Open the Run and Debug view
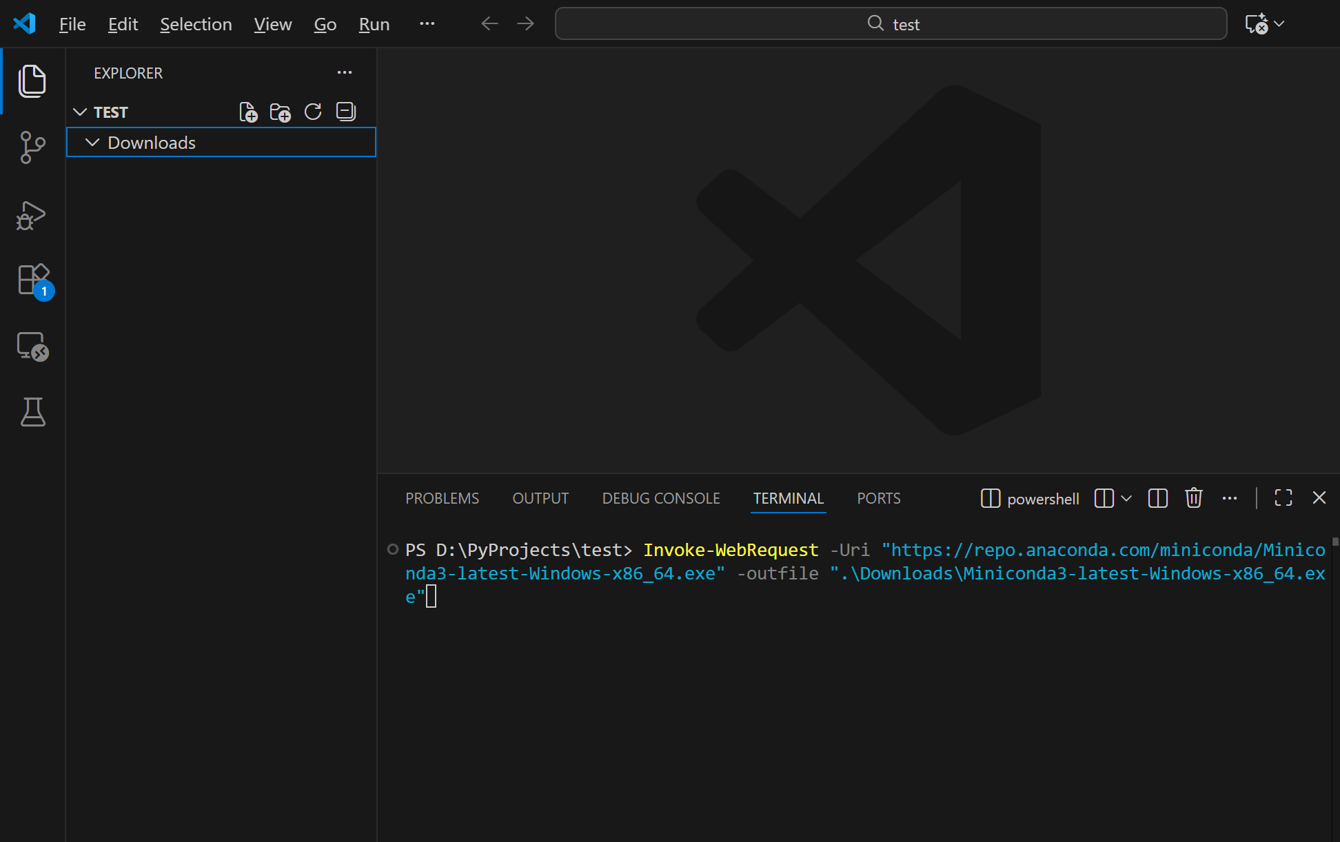 click(32, 216)
